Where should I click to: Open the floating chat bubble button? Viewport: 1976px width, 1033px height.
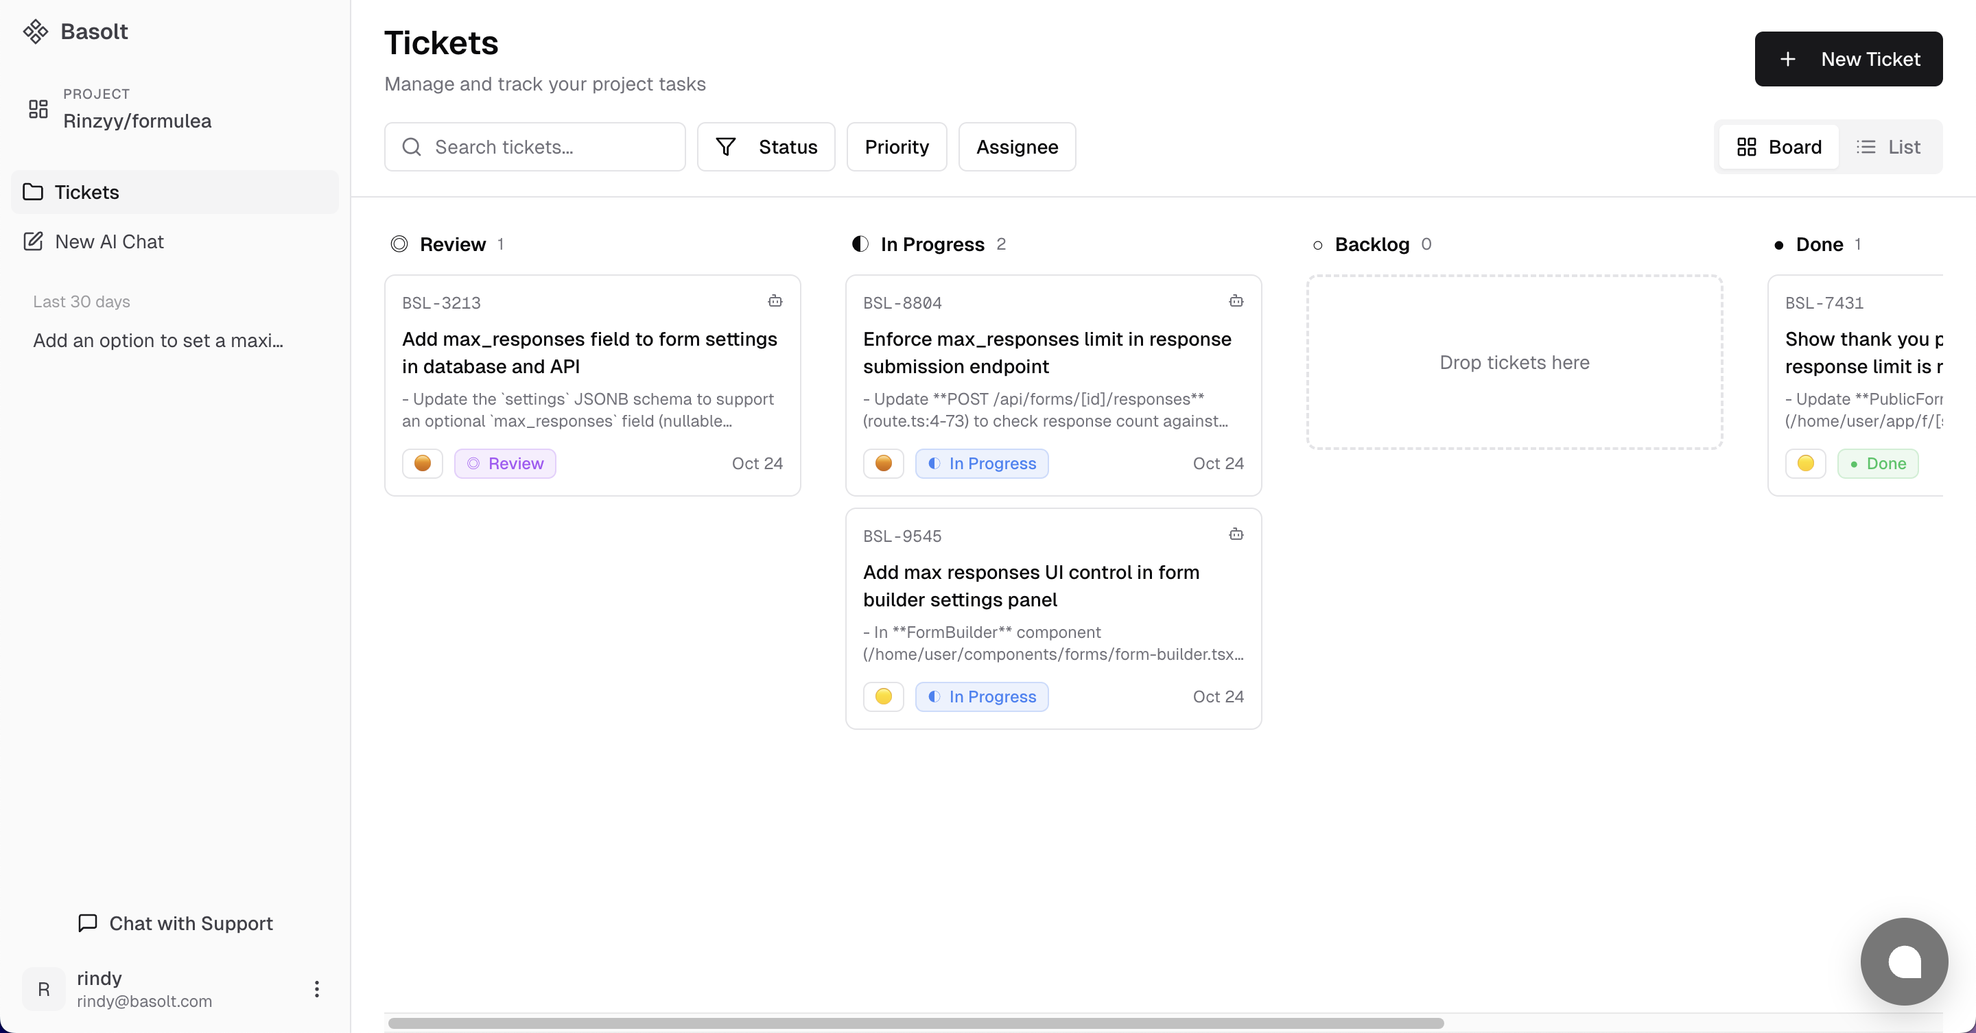click(1903, 961)
